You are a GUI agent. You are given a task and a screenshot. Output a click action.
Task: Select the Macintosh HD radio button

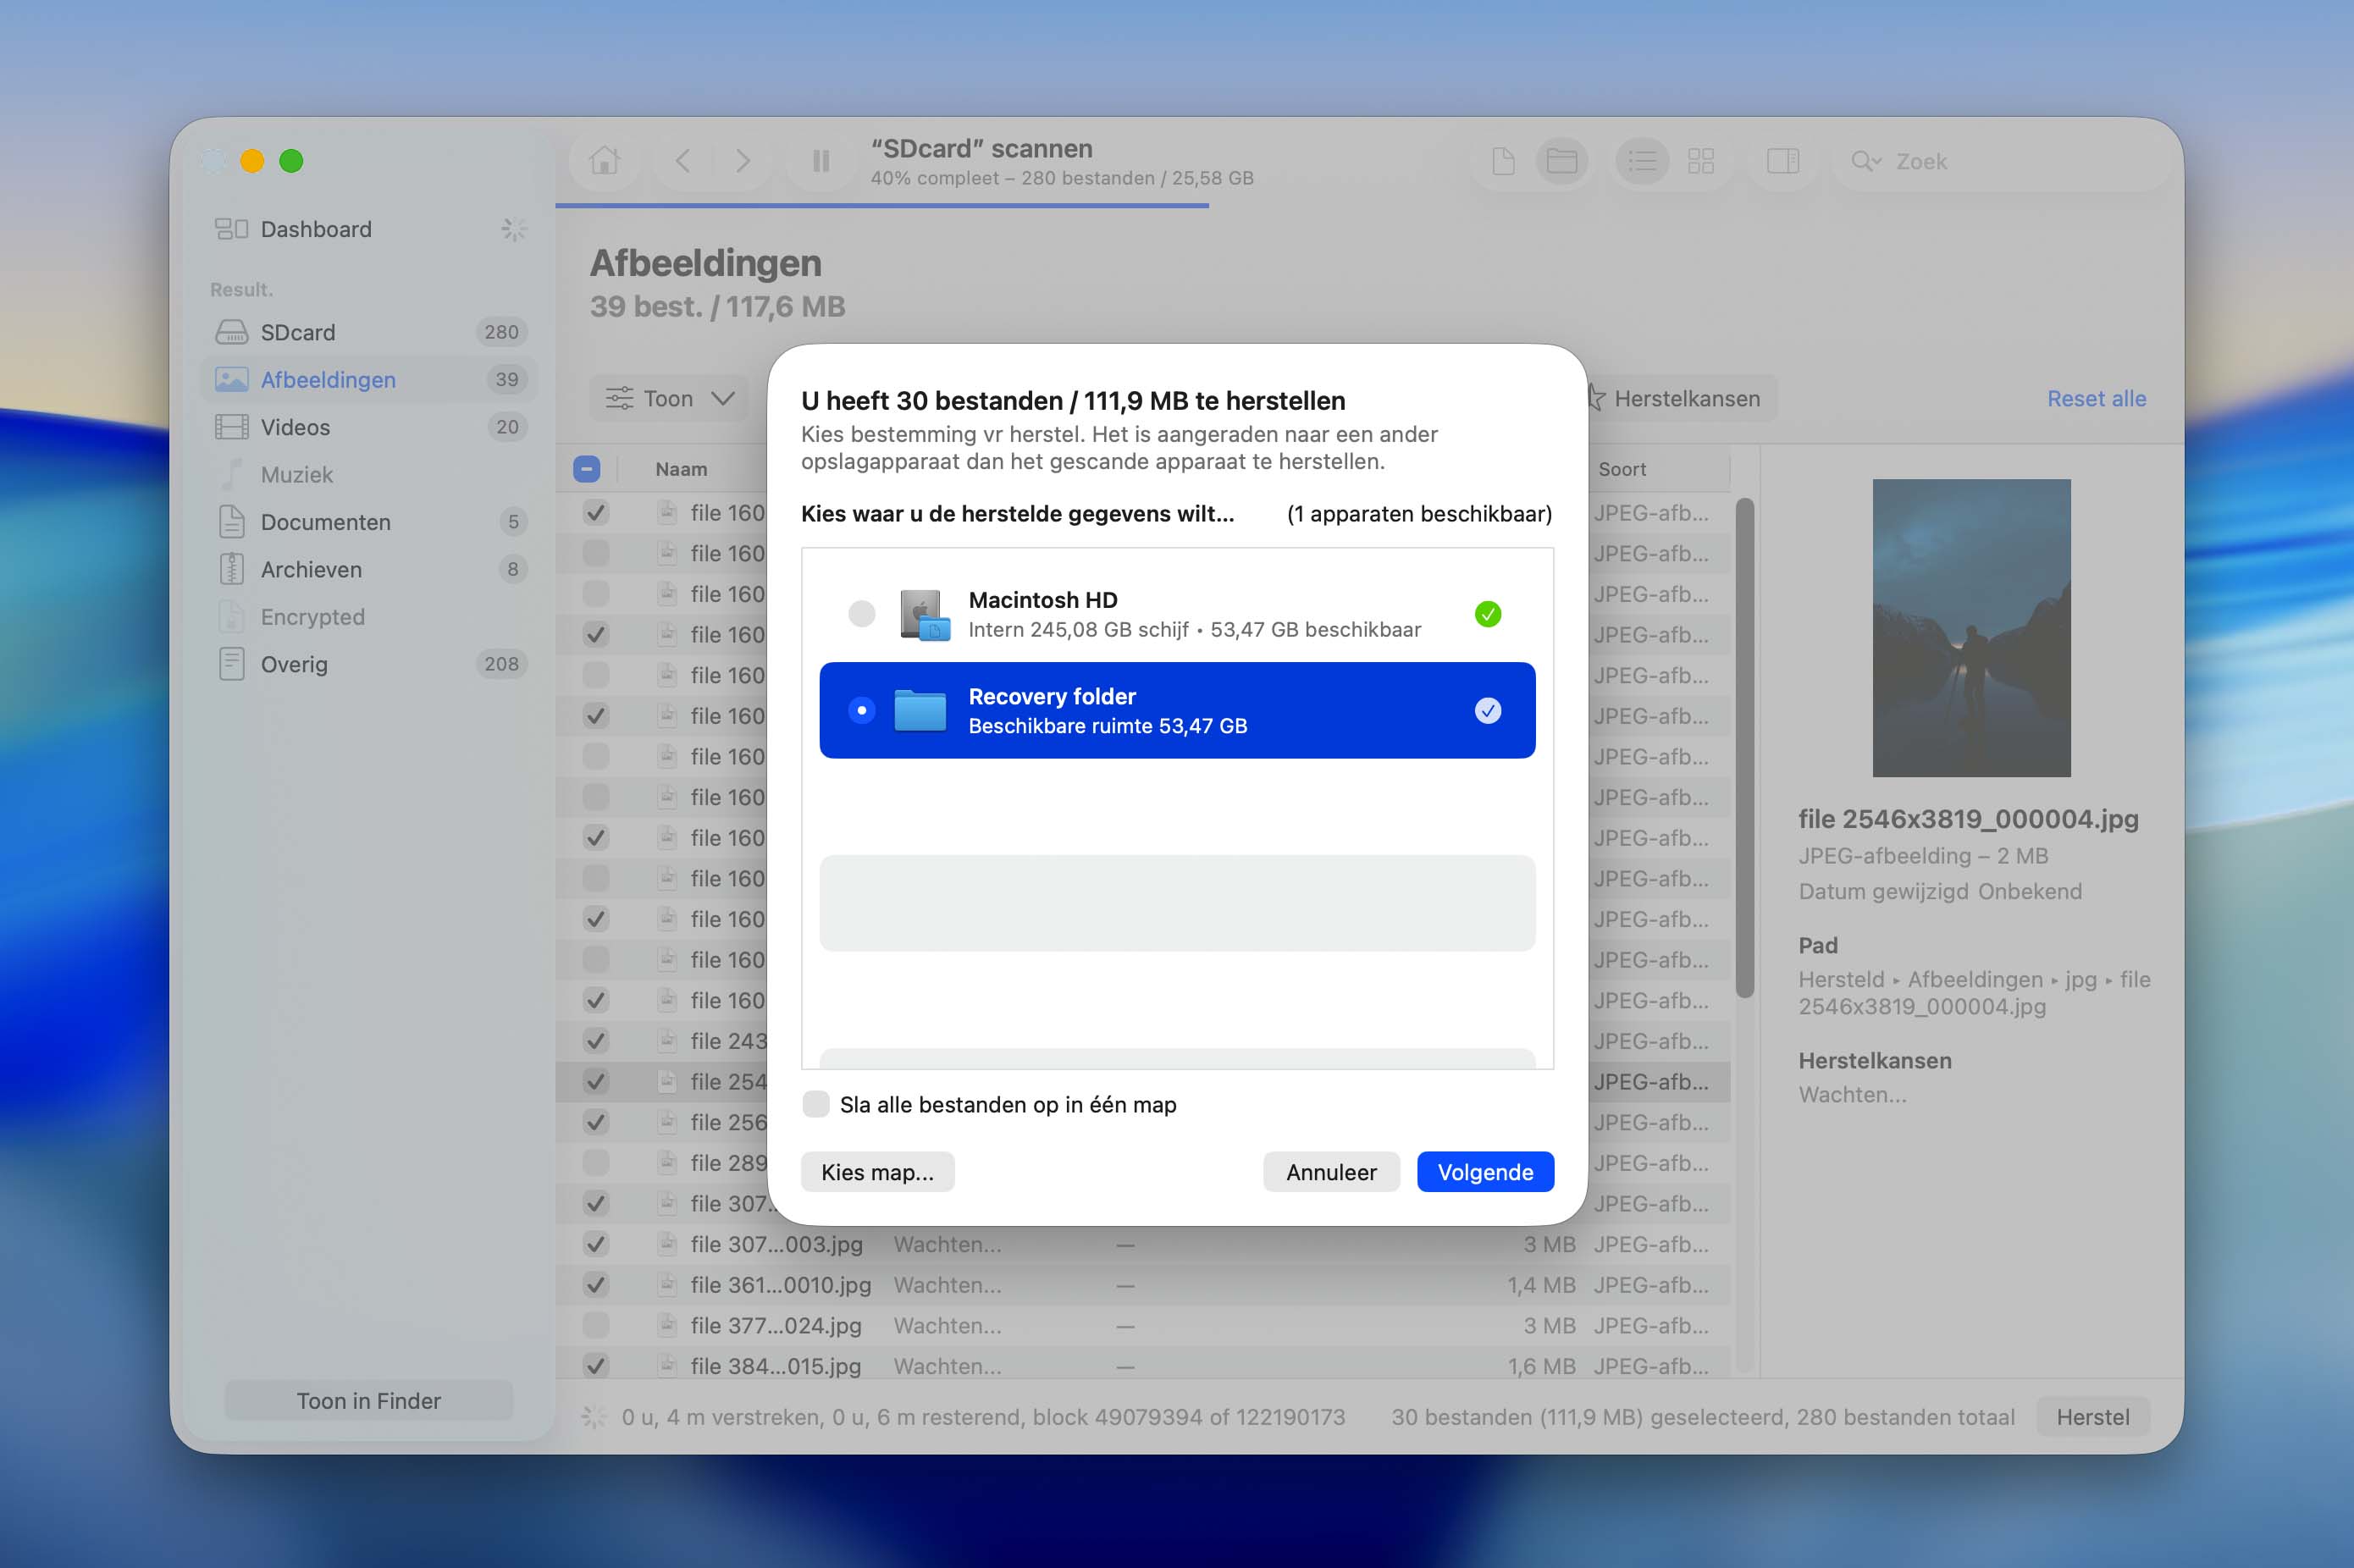point(861,613)
